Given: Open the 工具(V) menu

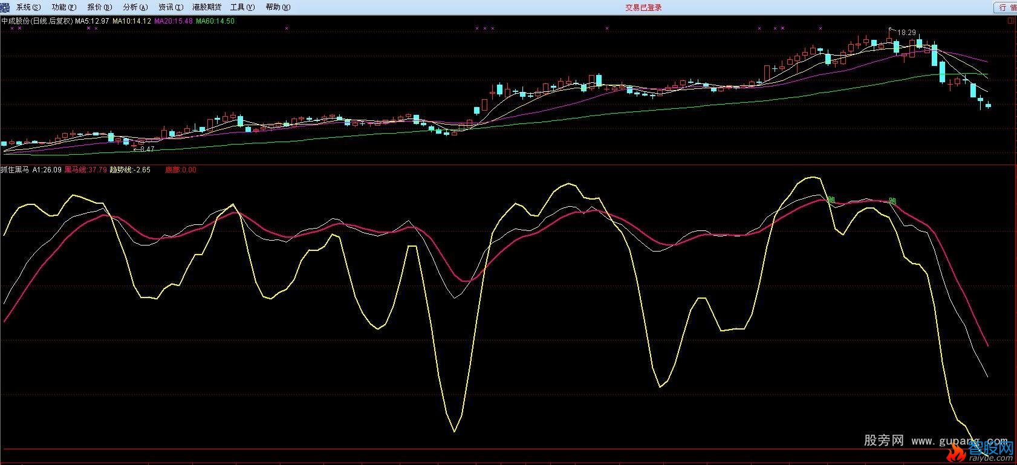Looking at the screenshot, I should [242, 7].
